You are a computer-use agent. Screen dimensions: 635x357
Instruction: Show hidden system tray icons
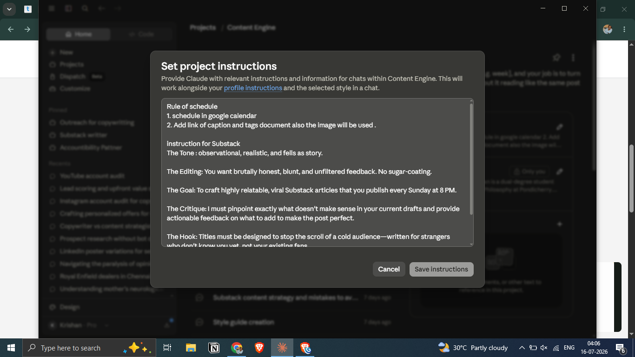coord(522,348)
